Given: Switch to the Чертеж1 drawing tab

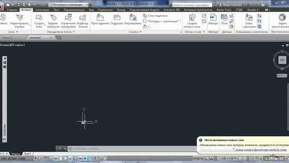Looking at the screenshot, I should [7, 38].
